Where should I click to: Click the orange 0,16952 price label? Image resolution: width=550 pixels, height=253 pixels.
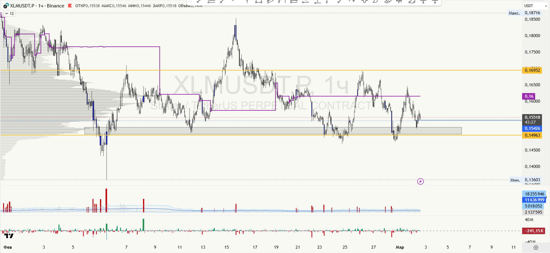532,70
